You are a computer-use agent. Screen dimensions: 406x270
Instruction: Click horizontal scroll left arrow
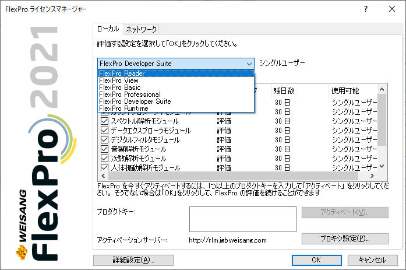point(103,176)
